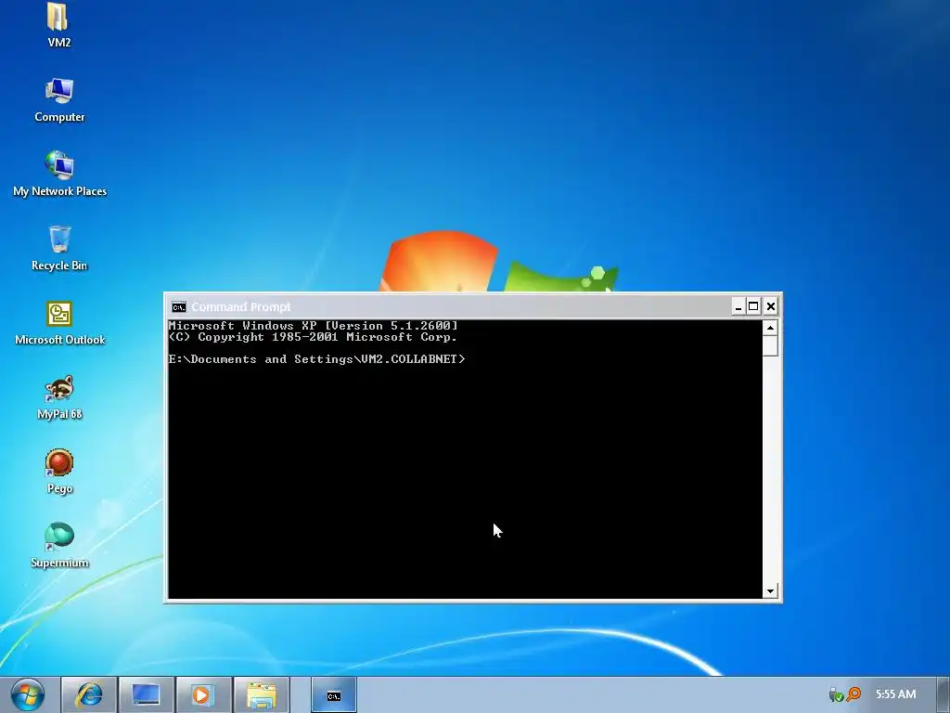Click the "Microsoft Windows XP [Version 5.1.2600]" line
Viewport: 950px width, 713px height.
click(314, 326)
